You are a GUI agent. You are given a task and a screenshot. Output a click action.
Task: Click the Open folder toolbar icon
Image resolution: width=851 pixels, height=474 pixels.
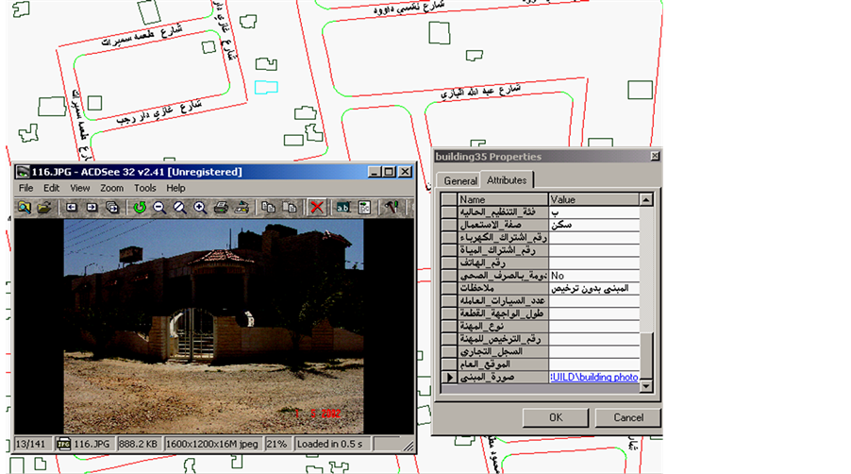pyautogui.click(x=43, y=207)
